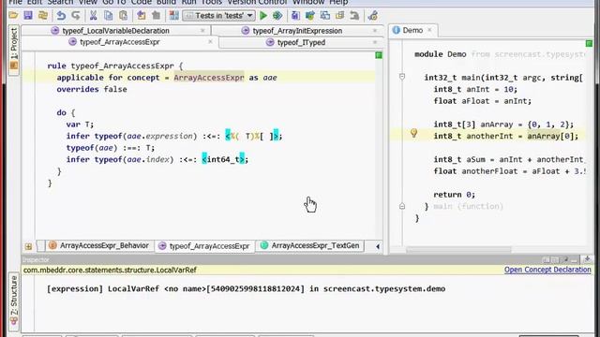Switch to typeof_LocalVariableDeclaration tab
This screenshot has height=337, width=600.
click(x=115, y=31)
